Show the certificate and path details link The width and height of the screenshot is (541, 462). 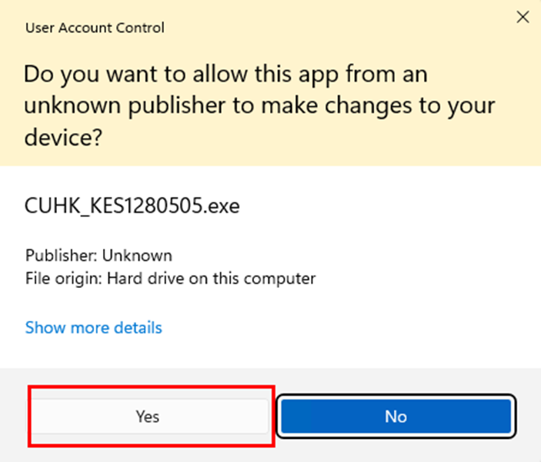click(94, 327)
